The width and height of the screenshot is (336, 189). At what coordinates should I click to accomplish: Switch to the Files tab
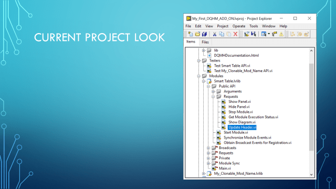[x=205, y=42]
